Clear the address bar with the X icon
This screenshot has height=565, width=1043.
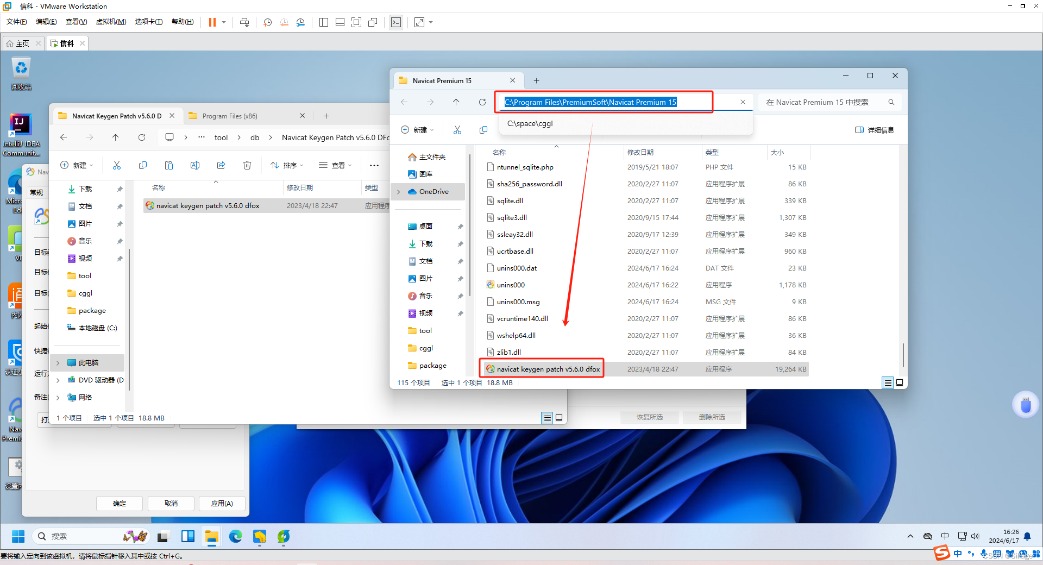coord(743,102)
